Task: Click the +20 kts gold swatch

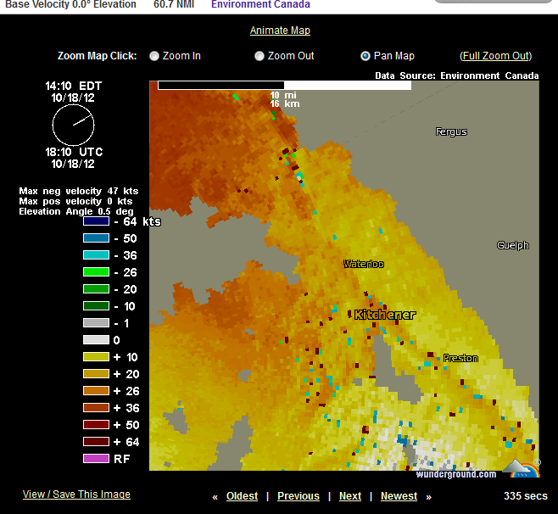Action: tap(96, 374)
